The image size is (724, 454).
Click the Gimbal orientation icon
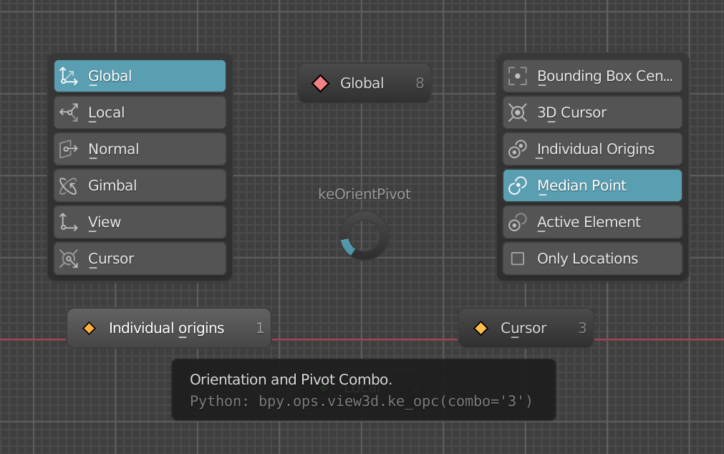click(x=69, y=185)
